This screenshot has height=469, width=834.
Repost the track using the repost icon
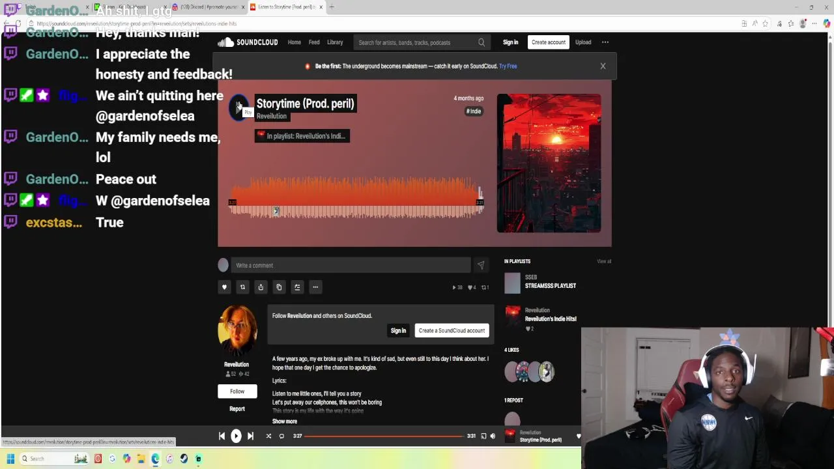pos(242,287)
